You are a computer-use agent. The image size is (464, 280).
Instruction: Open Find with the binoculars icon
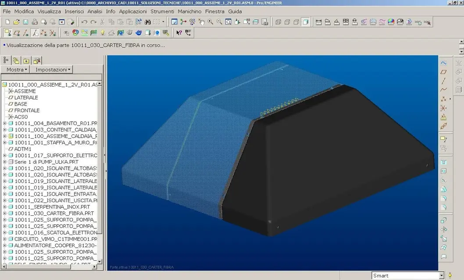(147, 22)
